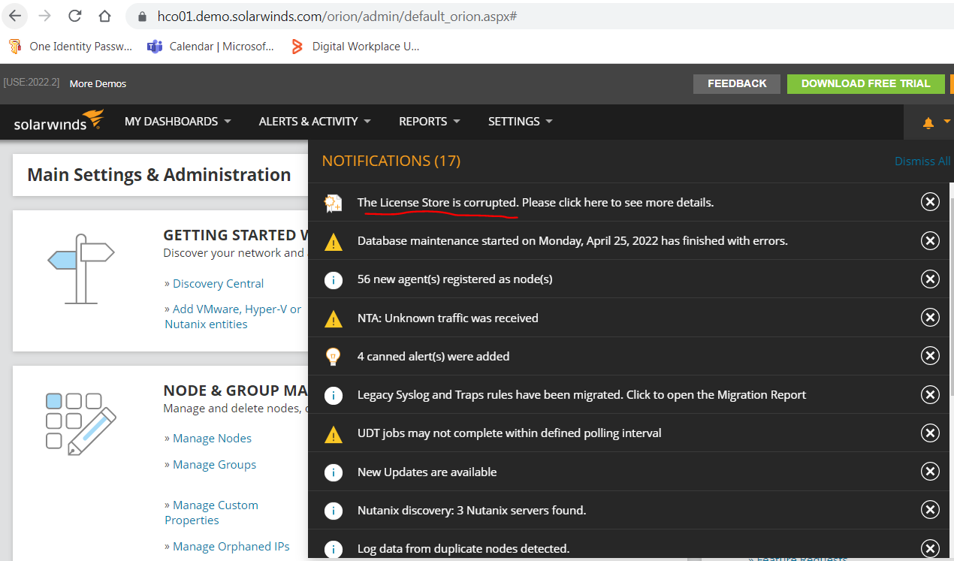Image resolution: width=954 pixels, height=561 pixels.
Task: Click the More Demos link
Action: pos(98,83)
